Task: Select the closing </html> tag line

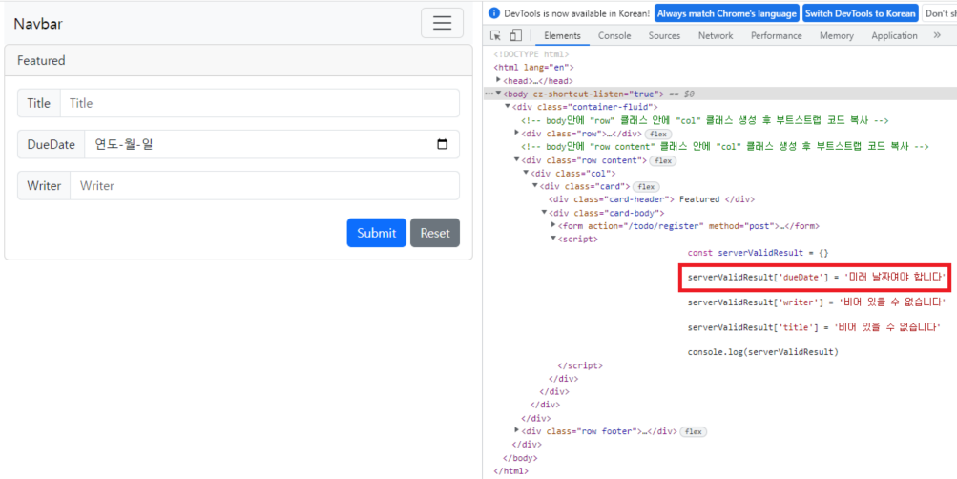Action: pyautogui.click(x=510, y=470)
